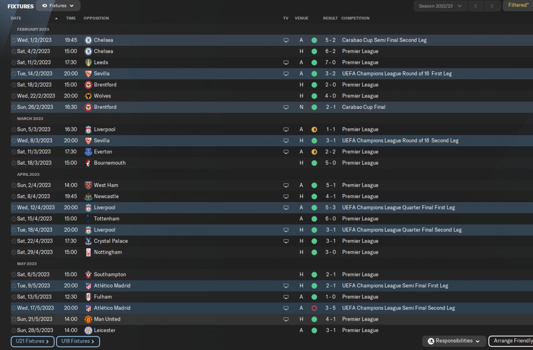The height and width of the screenshot is (350, 533).
Task: Click the Leeds club crest
Action: (88, 62)
